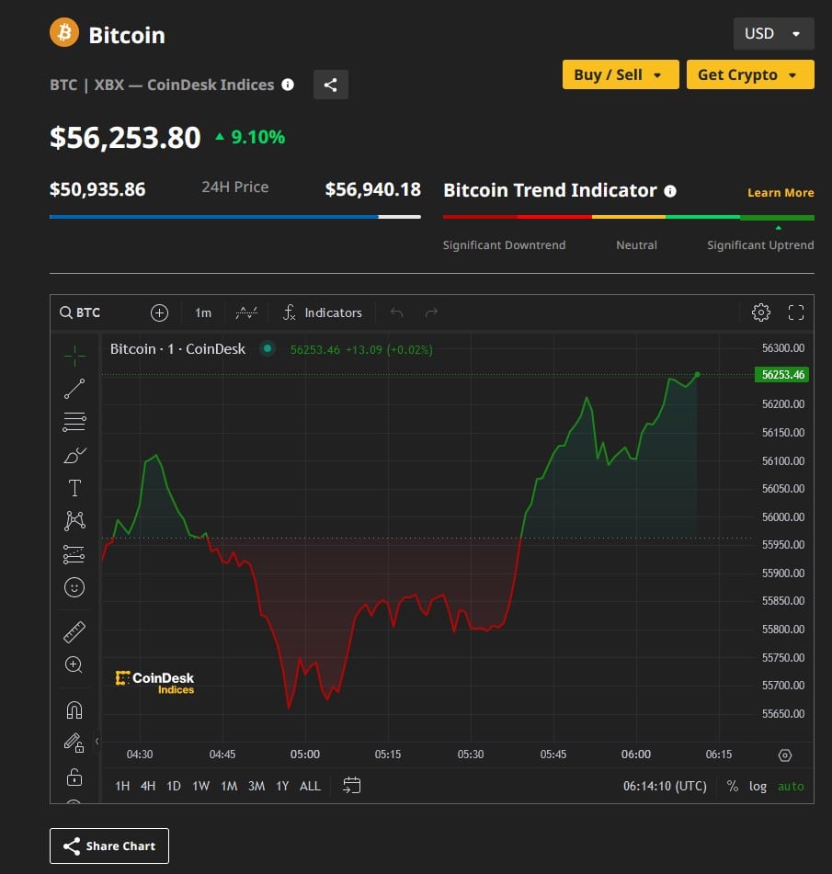Toggle lock all drawing tools

[74, 777]
